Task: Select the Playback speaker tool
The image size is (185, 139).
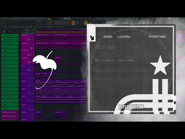Action: coord(31,27)
